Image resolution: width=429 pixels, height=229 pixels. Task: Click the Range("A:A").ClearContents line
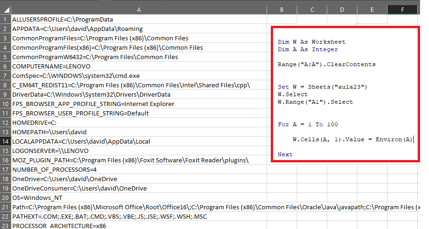[x=327, y=65]
